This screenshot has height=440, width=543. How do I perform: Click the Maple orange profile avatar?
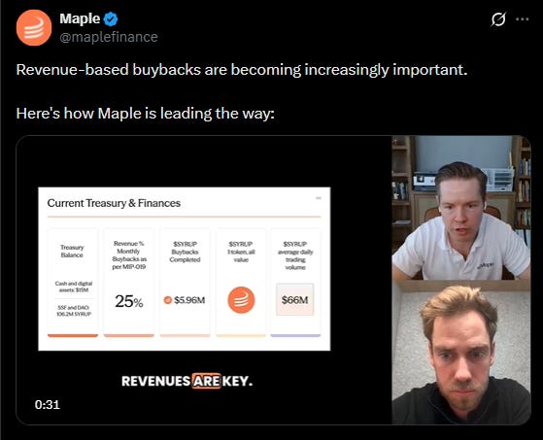pos(34,28)
